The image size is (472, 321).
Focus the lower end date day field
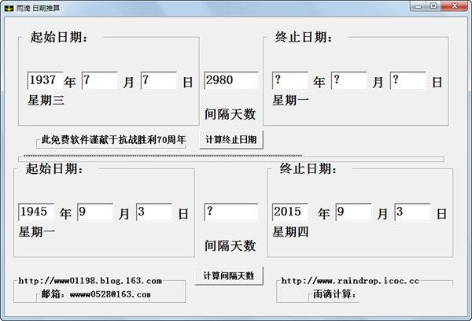click(x=411, y=212)
